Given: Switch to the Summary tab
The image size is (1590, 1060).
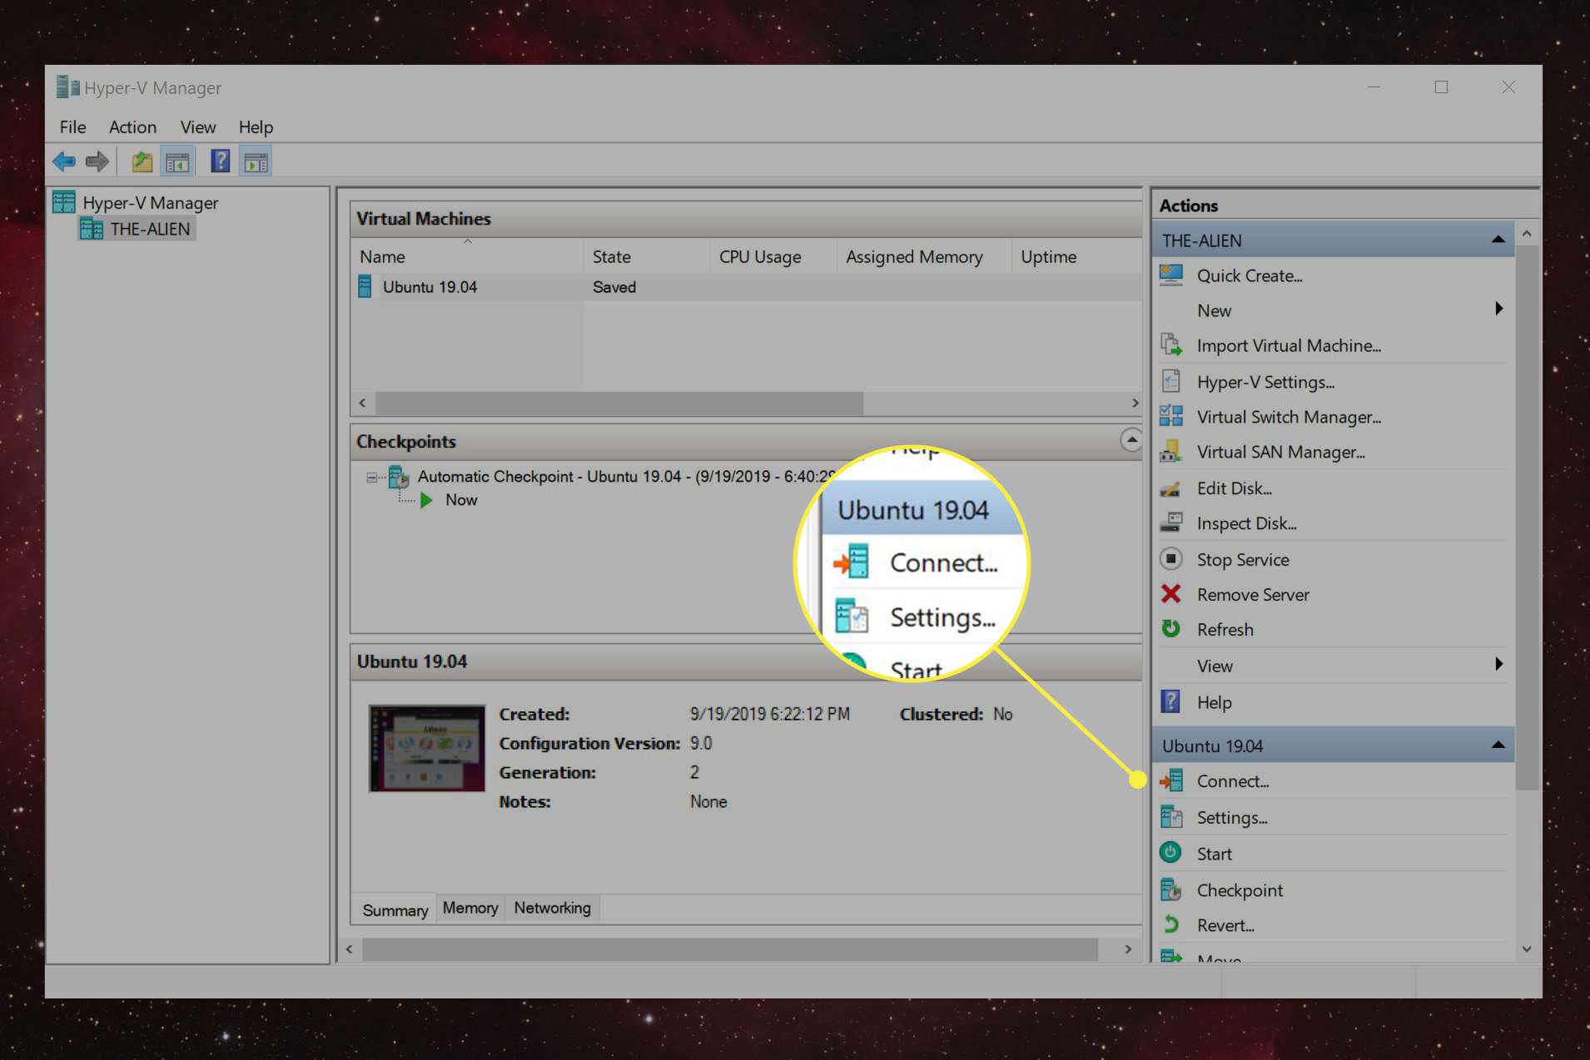Looking at the screenshot, I should (x=395, y=909).
